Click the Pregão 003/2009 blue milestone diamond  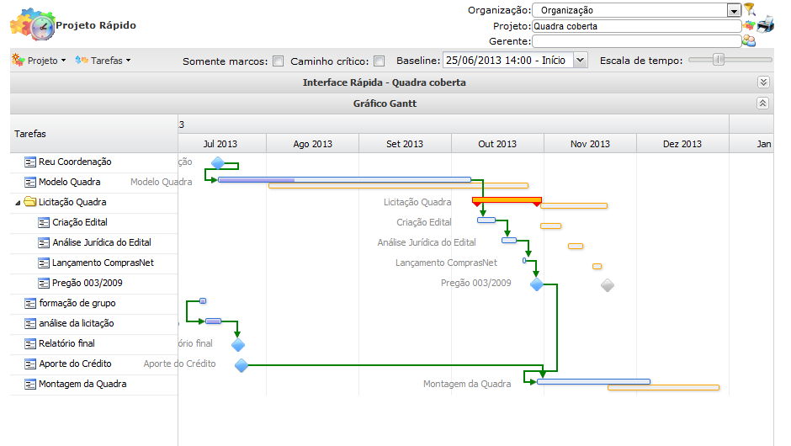(x=537, y=284)
